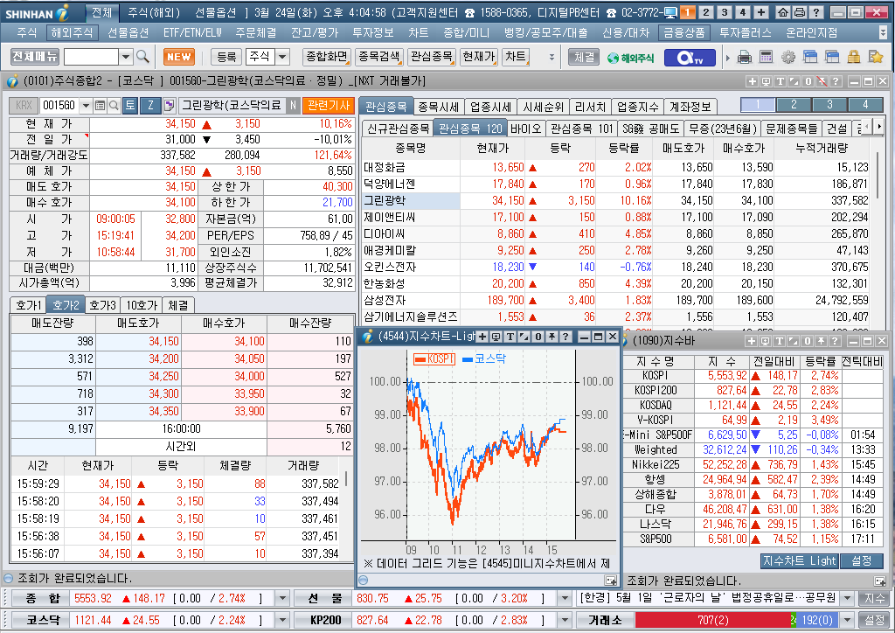Open dropdown next to the news headline ticker
Screen dimensions: 895x633
coord(848,598)
